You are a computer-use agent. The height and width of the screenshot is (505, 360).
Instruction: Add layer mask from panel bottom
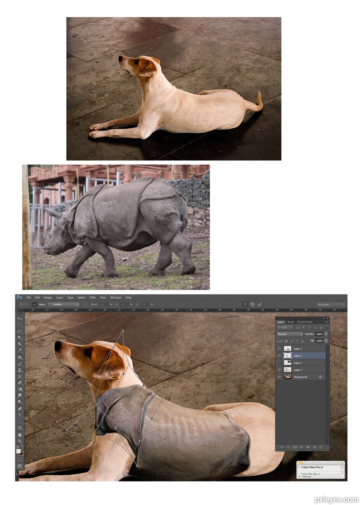tap(295, 447)
